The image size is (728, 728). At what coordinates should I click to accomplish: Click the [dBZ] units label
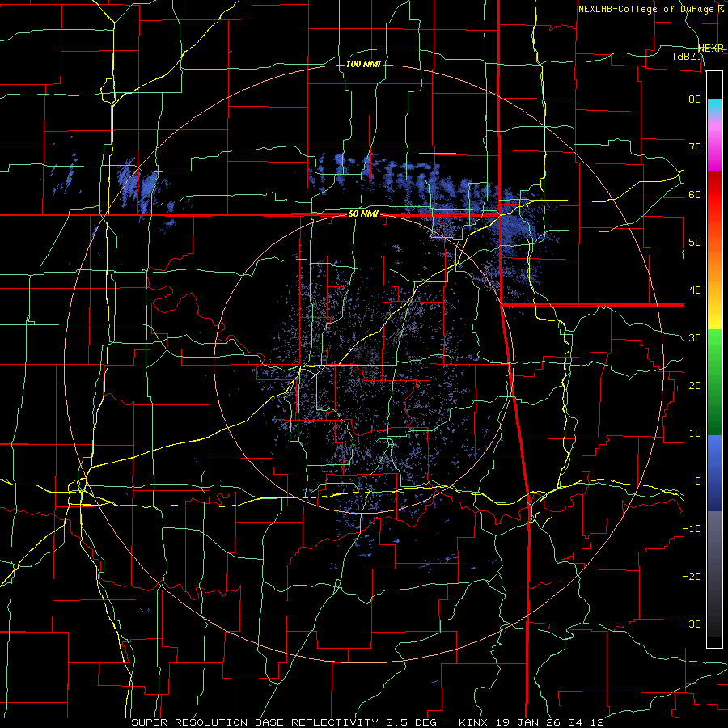coord(687,57)
